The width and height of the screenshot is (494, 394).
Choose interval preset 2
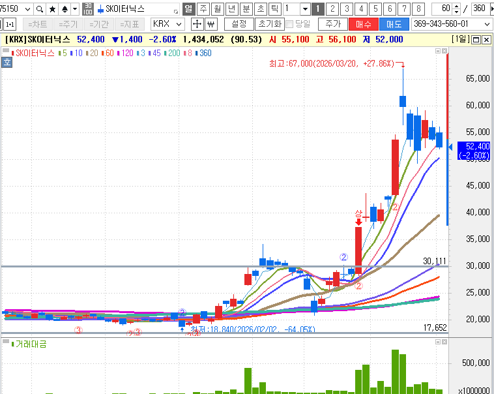(x=332, y=9)
